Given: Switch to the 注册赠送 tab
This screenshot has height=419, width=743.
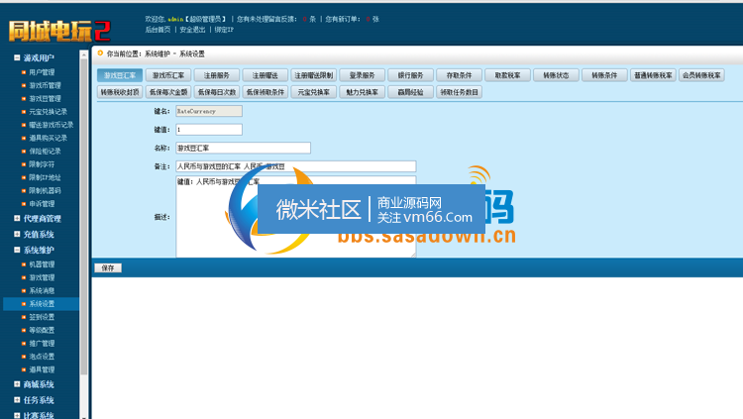Looking at the screenshot, I should point(265,75).
